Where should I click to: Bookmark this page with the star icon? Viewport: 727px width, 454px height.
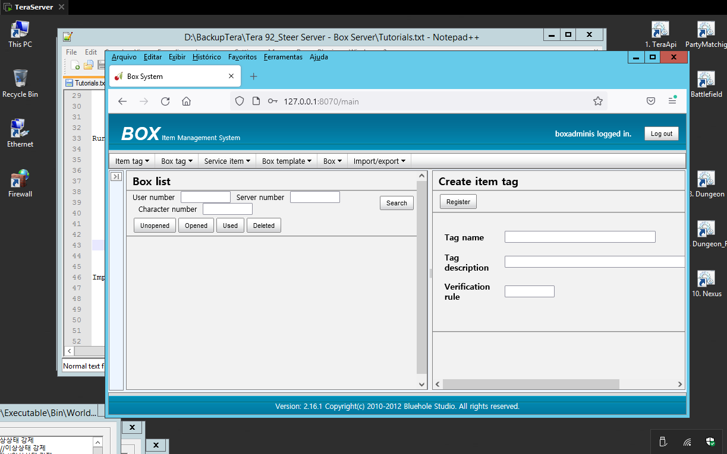coord(598,101)
